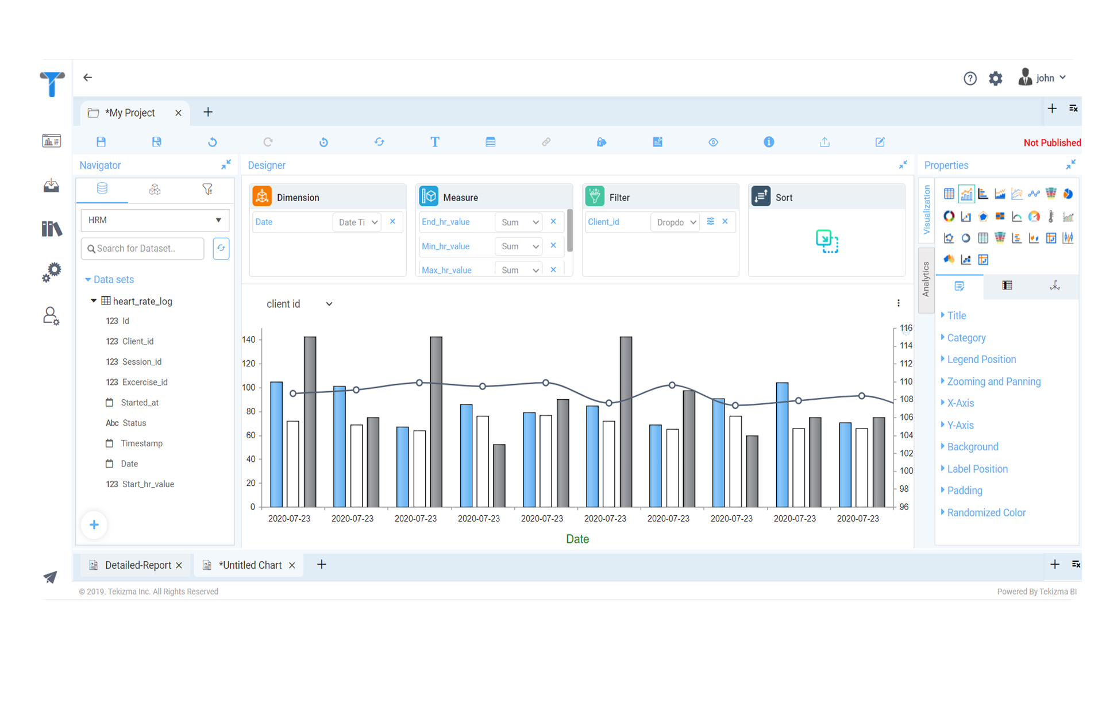Viewport: 1102px width, 718px height.
Task: Open the user settings icon in sidebar
Action: pos(52,316)
